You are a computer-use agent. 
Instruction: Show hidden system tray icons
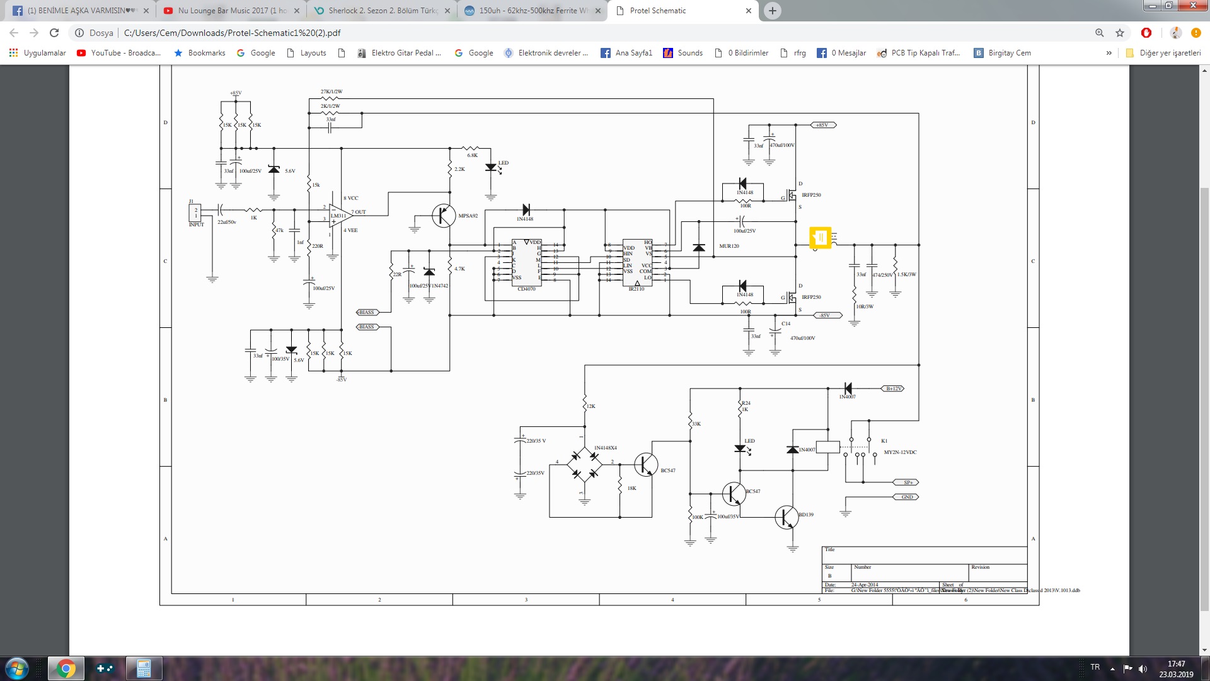tap(1112, 668)
